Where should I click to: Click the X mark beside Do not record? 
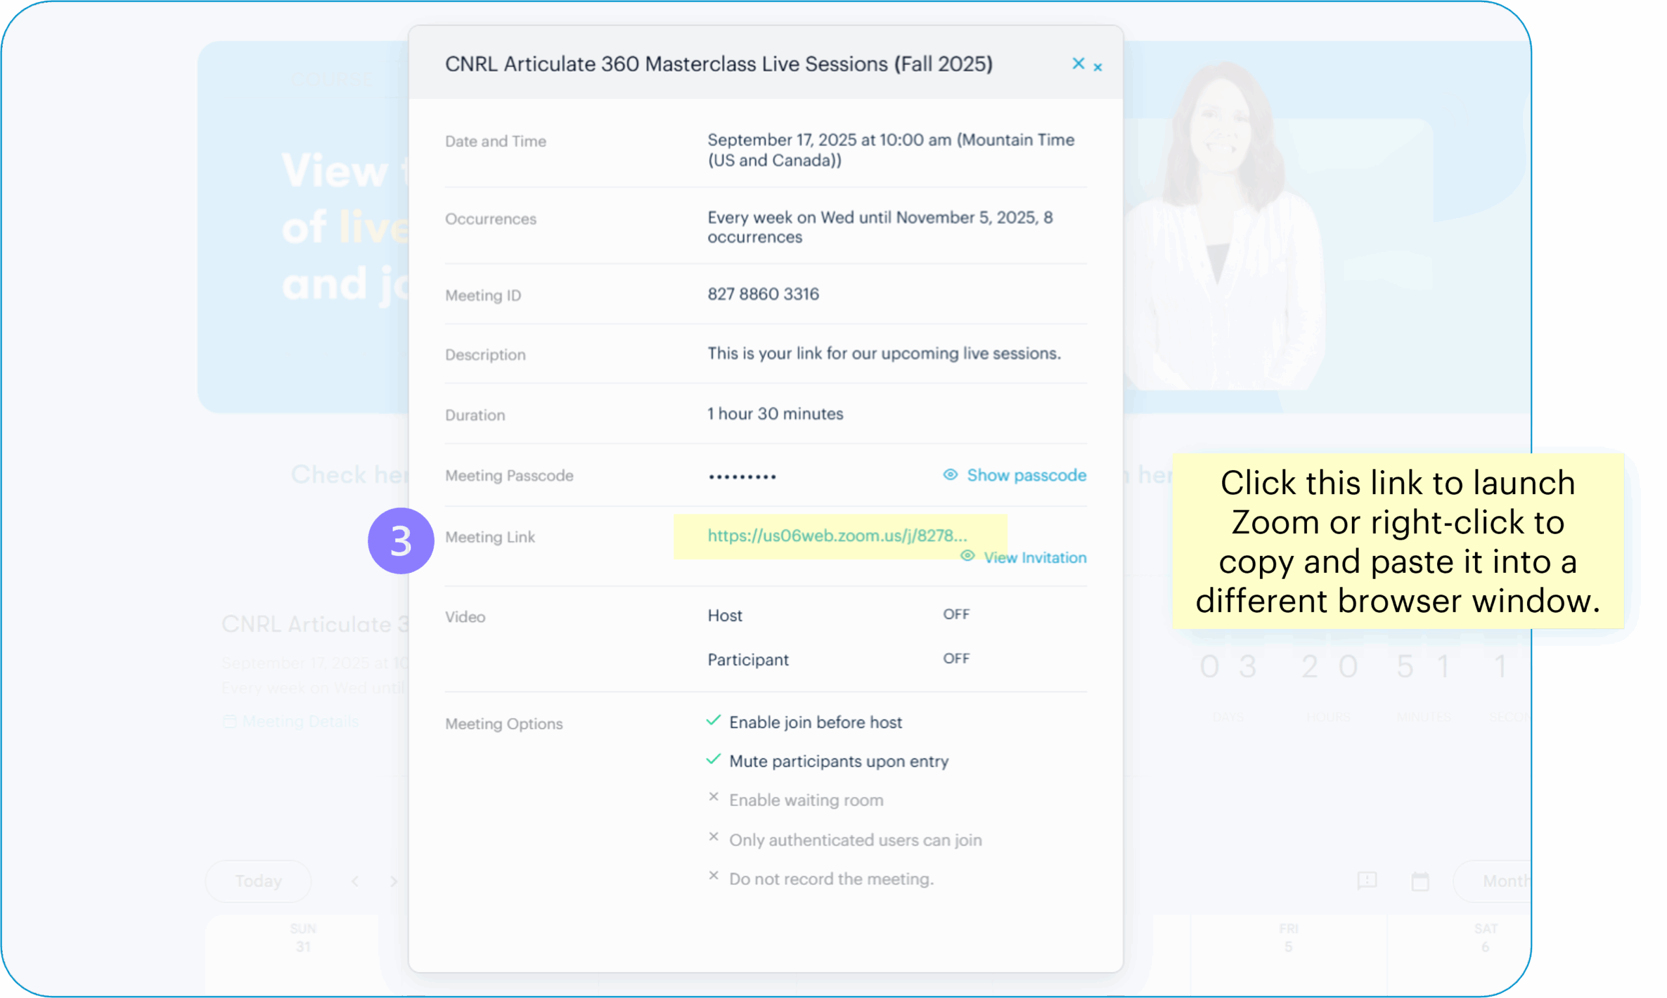[714, 876]
